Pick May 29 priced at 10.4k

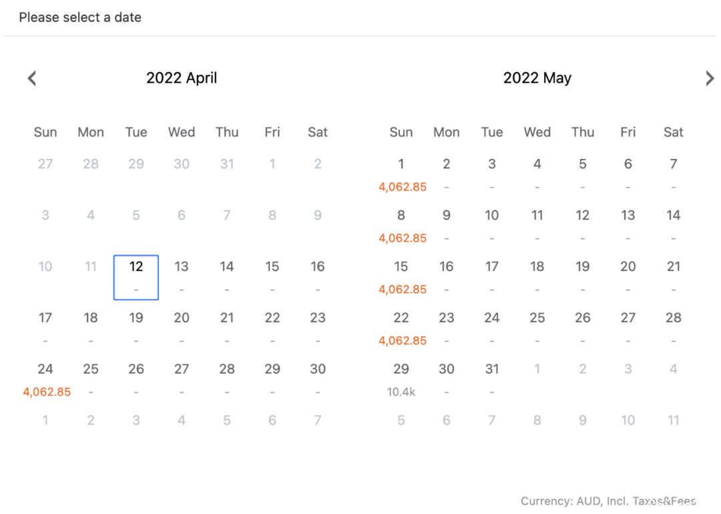(x=401, y=380)
